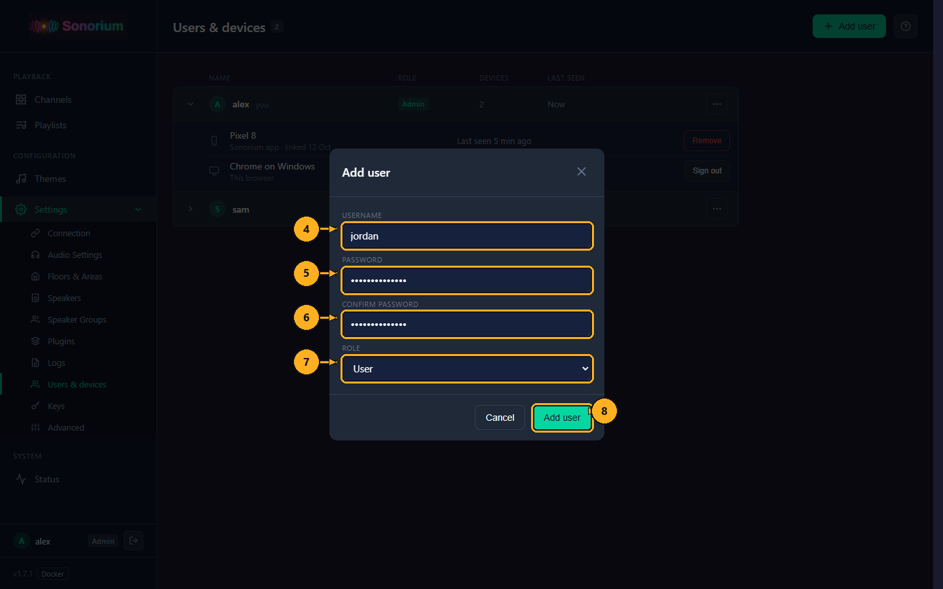Viewport: 943px width, 589px height.
Task: Open Speakers settings
Action: tap(78, 298)
